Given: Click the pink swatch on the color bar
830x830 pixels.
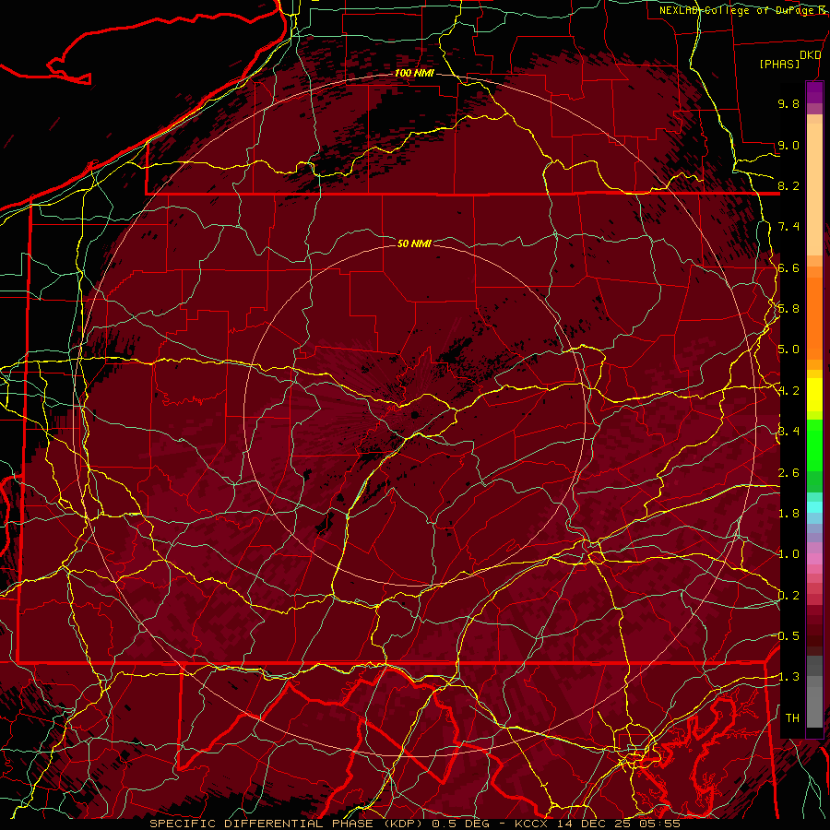Looking at the screenshot, I should pos(814,559).
